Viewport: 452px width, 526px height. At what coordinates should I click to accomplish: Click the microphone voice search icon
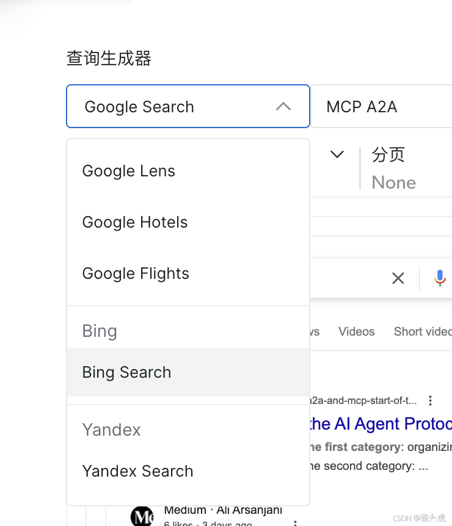[x=440, y=278]
